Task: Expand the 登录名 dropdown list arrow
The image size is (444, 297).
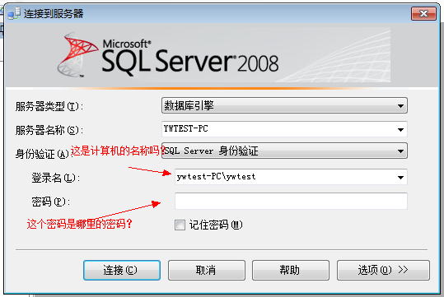Action: click(x=400, y=178)
